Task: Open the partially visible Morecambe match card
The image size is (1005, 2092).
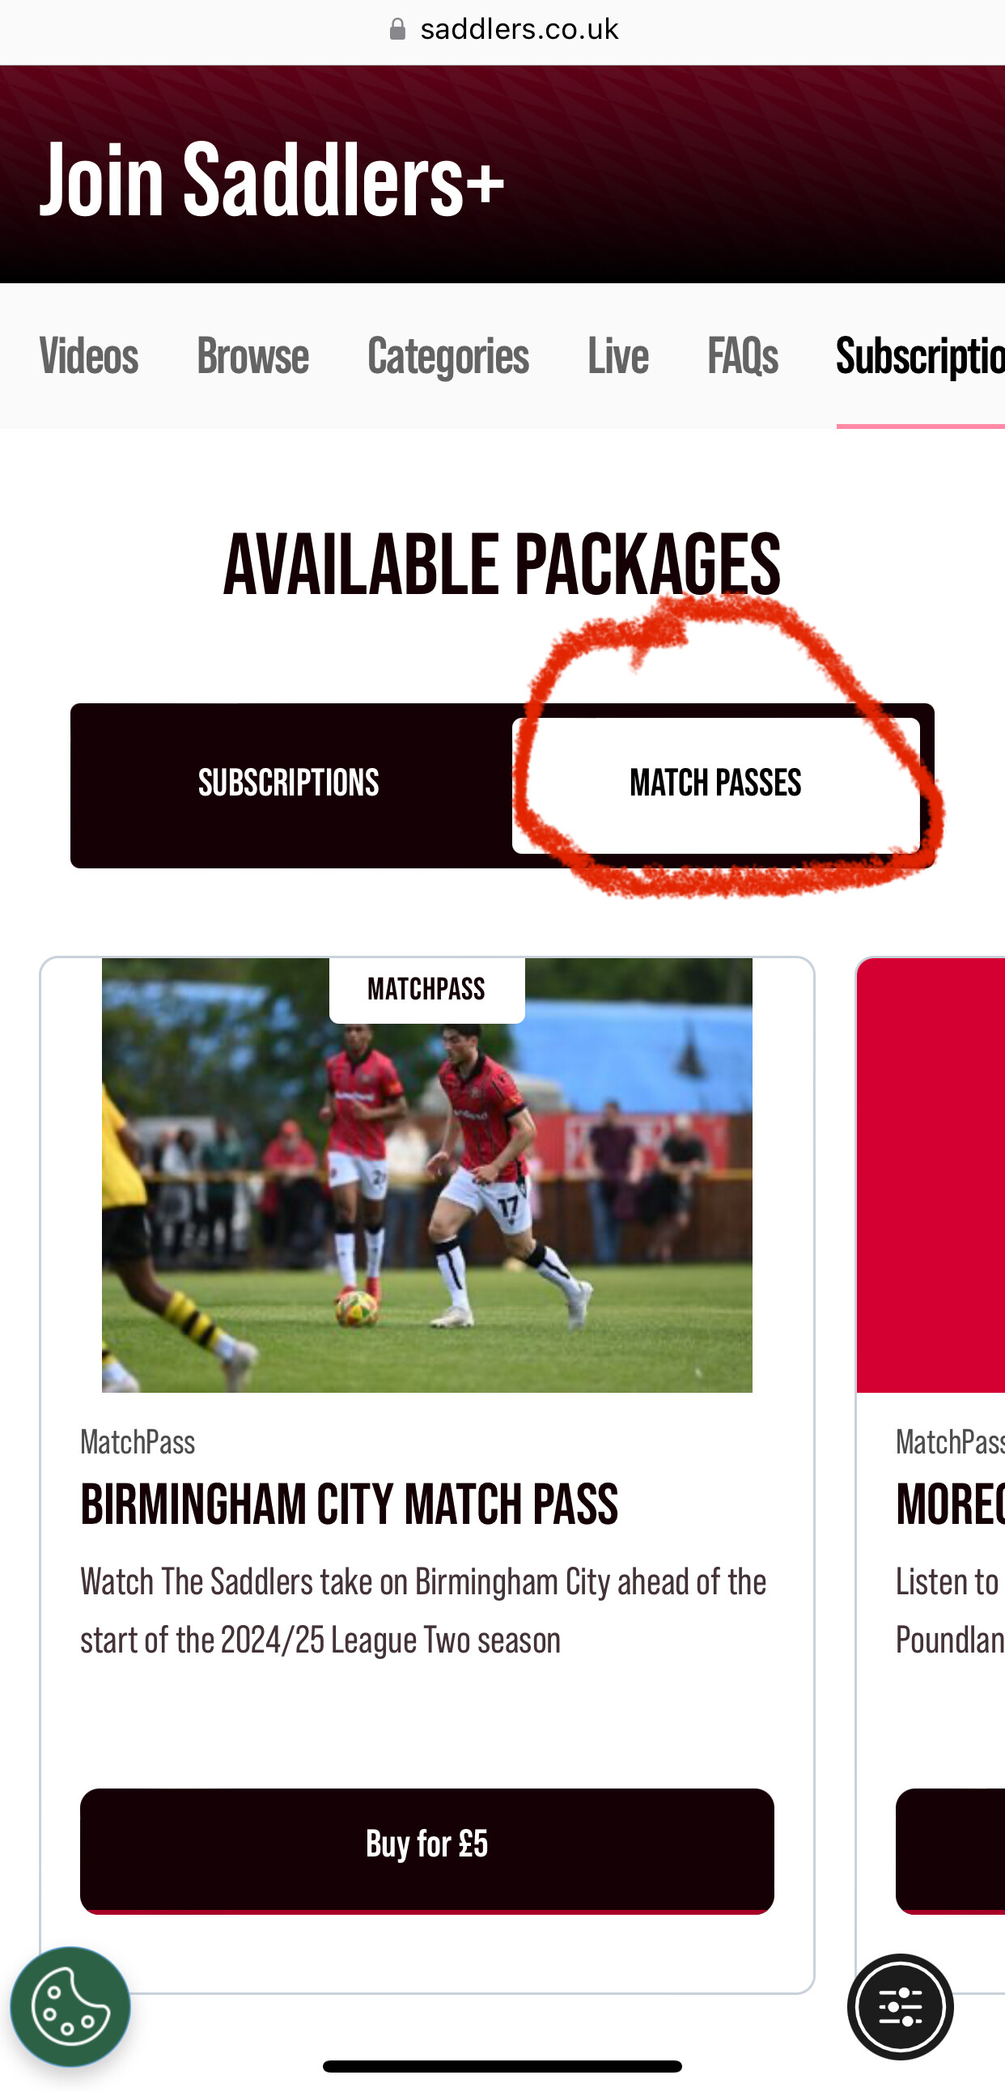Action: [931, 1474]
